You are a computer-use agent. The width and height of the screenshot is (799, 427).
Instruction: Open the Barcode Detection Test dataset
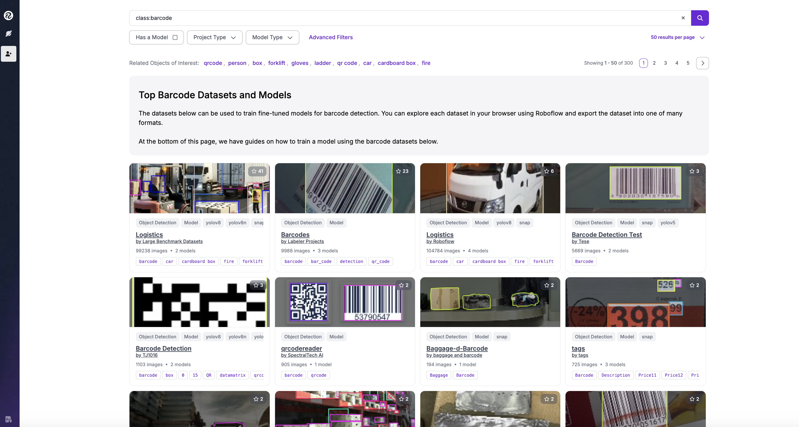(607, 235)
